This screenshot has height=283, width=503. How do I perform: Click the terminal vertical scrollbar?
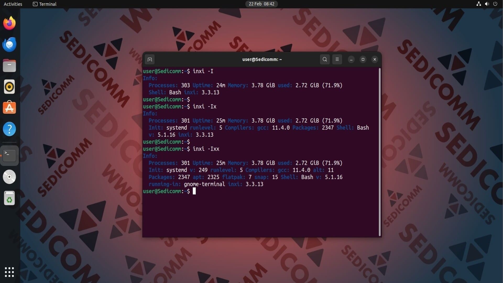pos(379,152)
